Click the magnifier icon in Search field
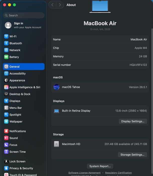 coord(6,15)
